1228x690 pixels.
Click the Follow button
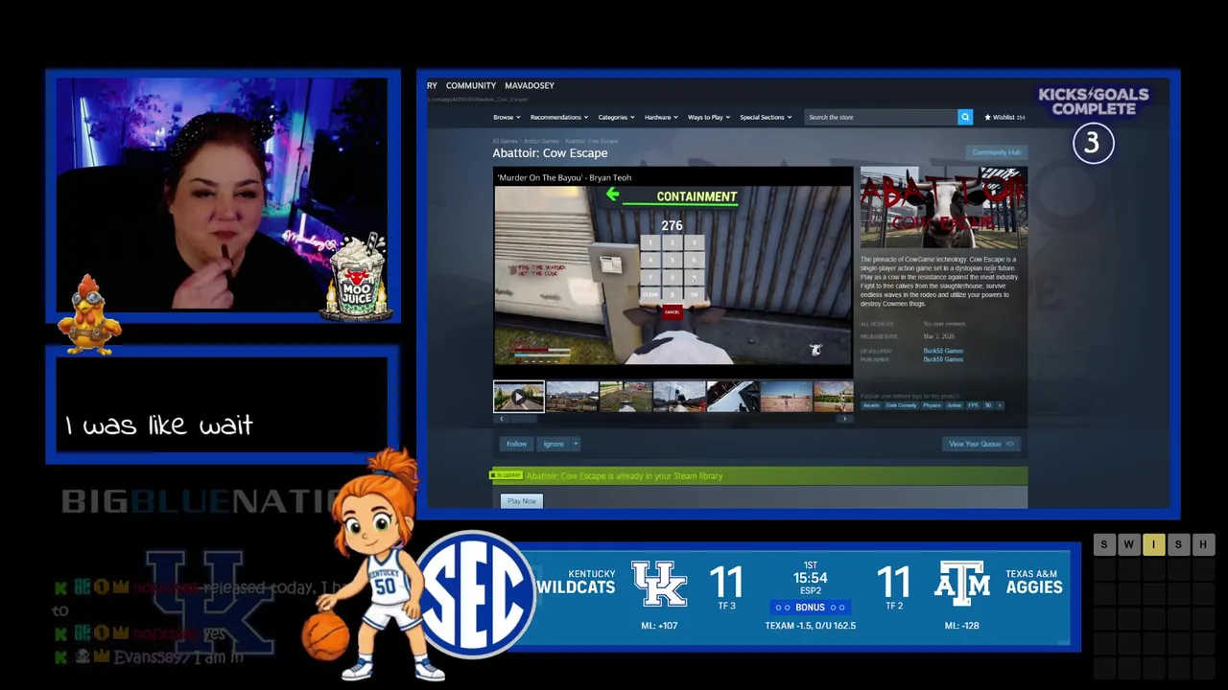coord(516,444)
